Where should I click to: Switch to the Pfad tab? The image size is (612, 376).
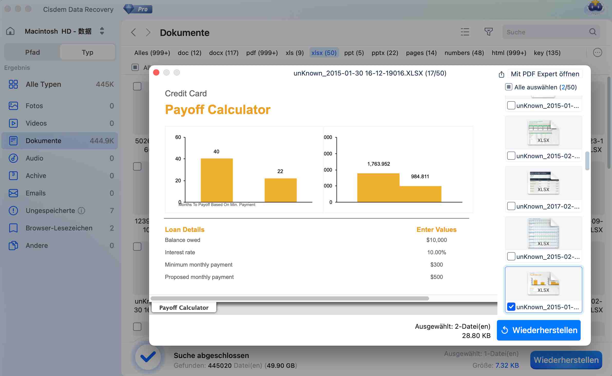point(33,52)
